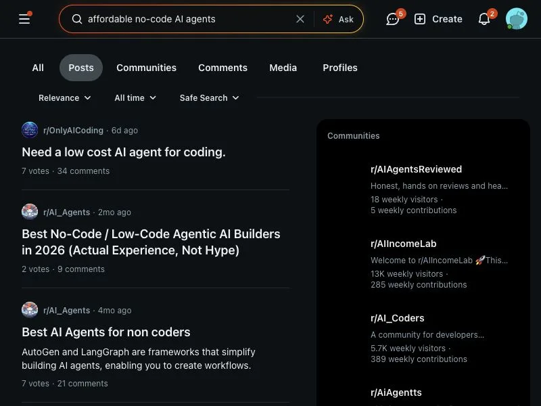This screenshot has width=541, height=406.
Task: Click r/AI_Agents avatar on 4mo ago post
Action: 30,310
